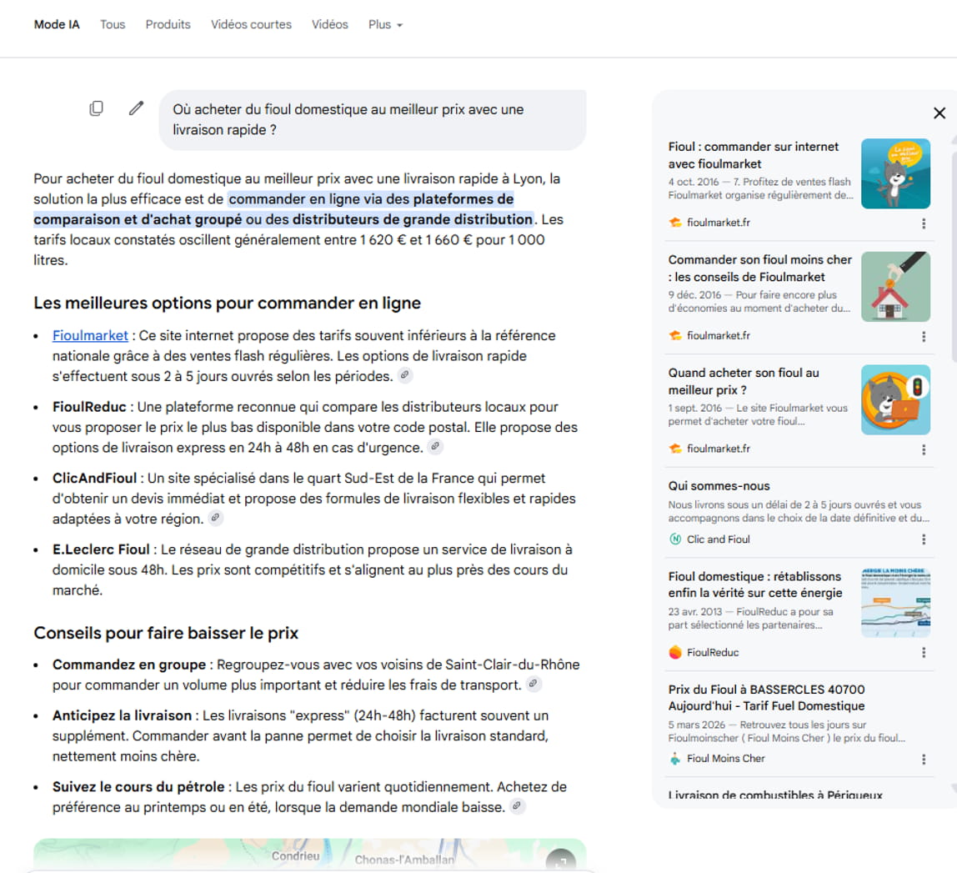Image resolution: width=957 pixels, height=873 pixels.
Task: Edit the question with pencil icon
Action: [x=136, y=108]
